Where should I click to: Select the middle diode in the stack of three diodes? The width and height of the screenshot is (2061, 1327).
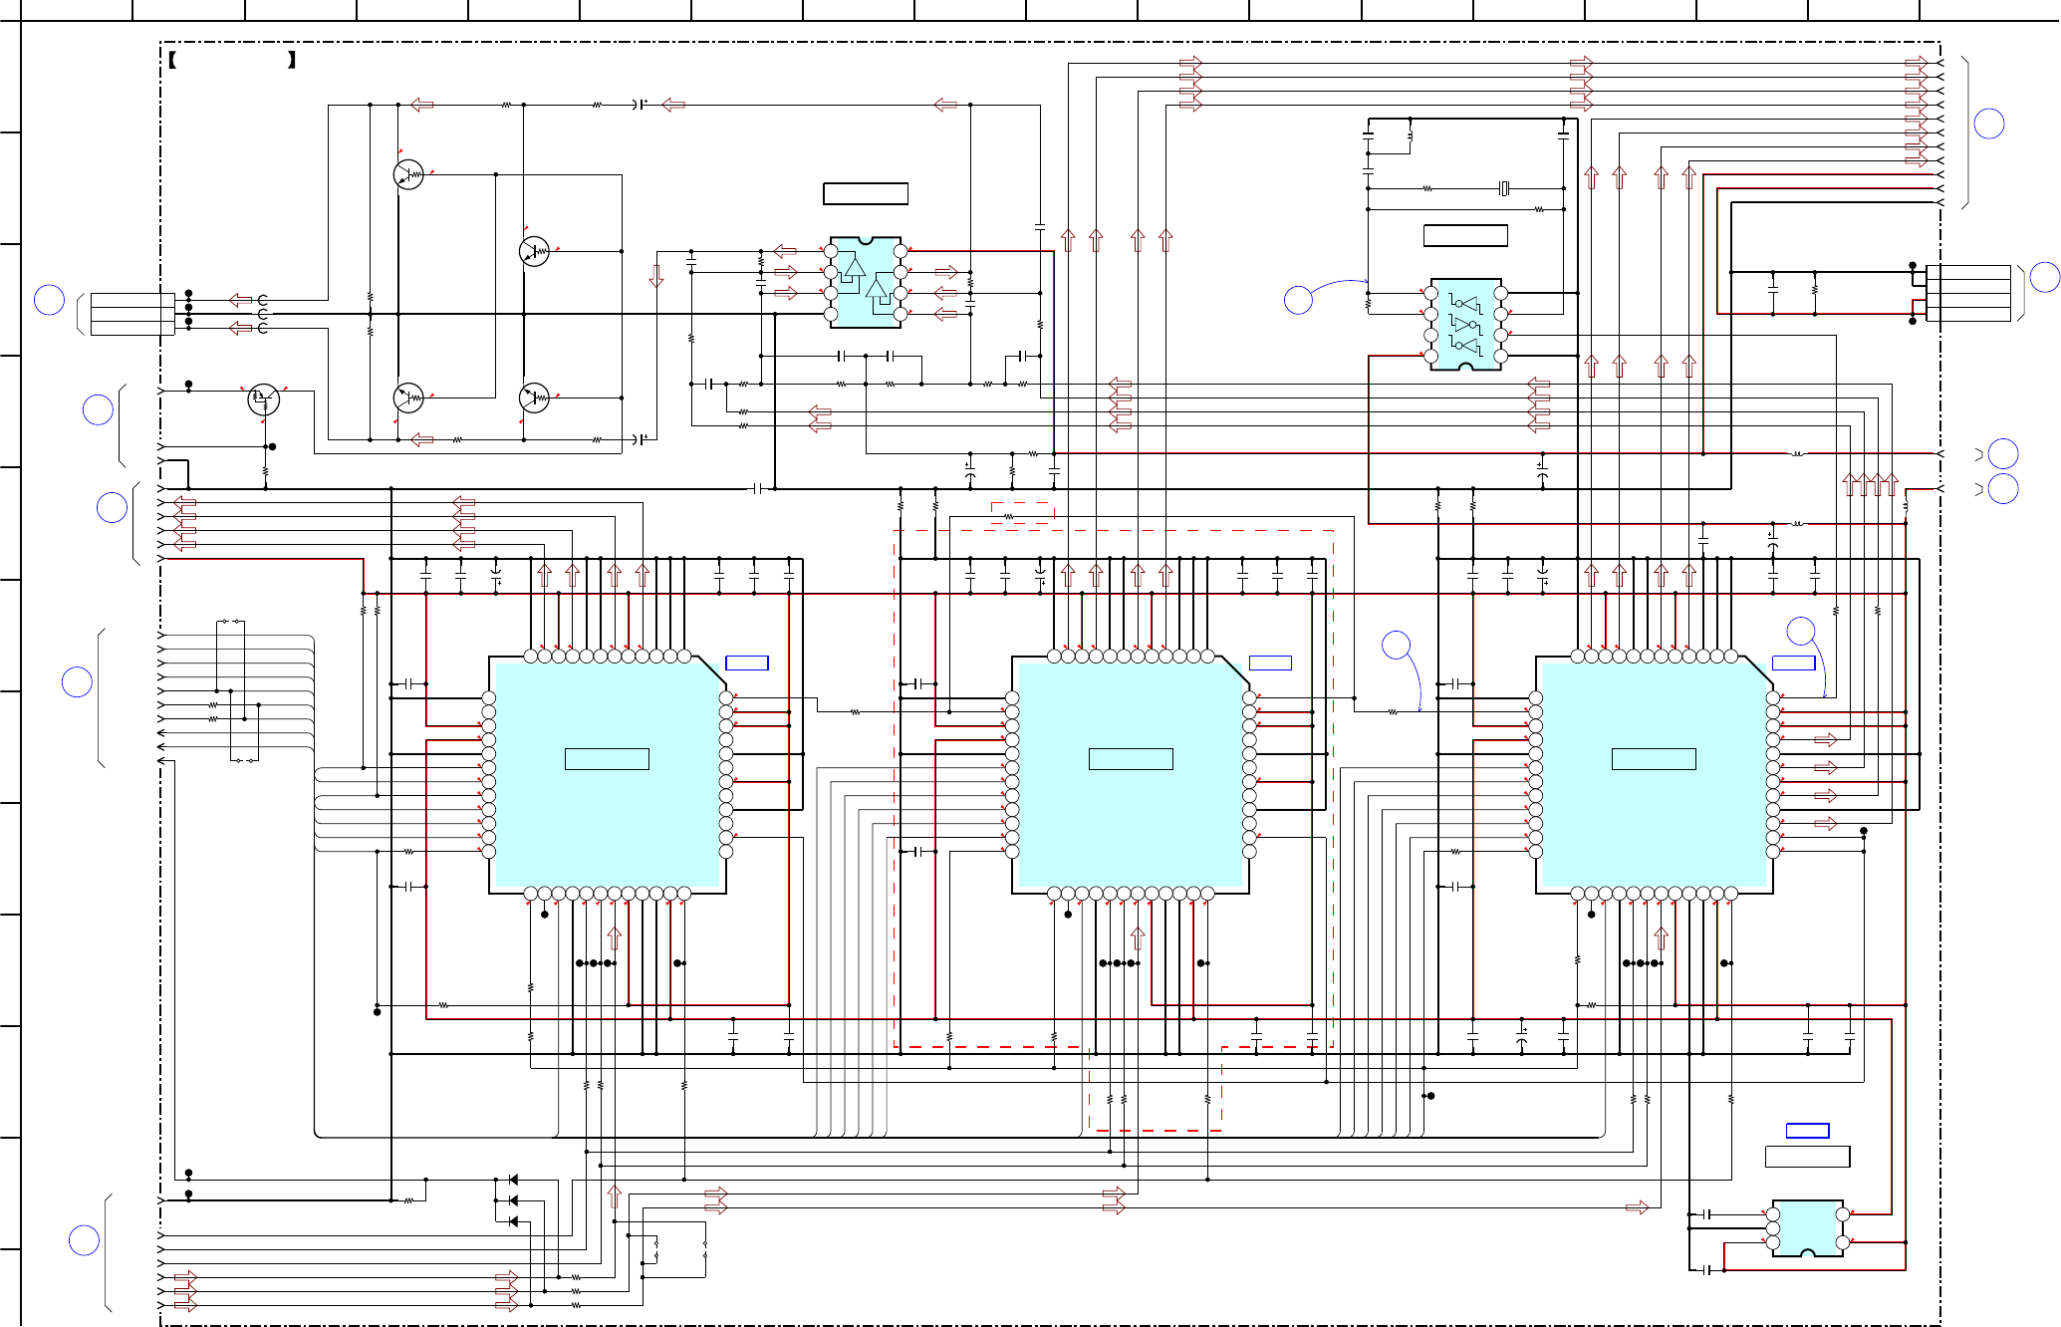coord(513,1200)
